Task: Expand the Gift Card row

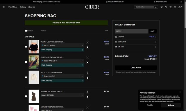Action: pos(136,47)
